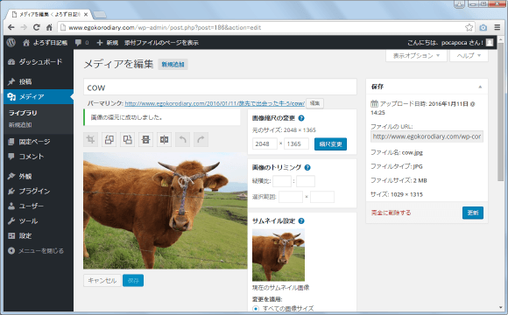Viewport: 508px width, 315px height.
Task: Click the current cow thumbnail preview
Action: (279, 255)
